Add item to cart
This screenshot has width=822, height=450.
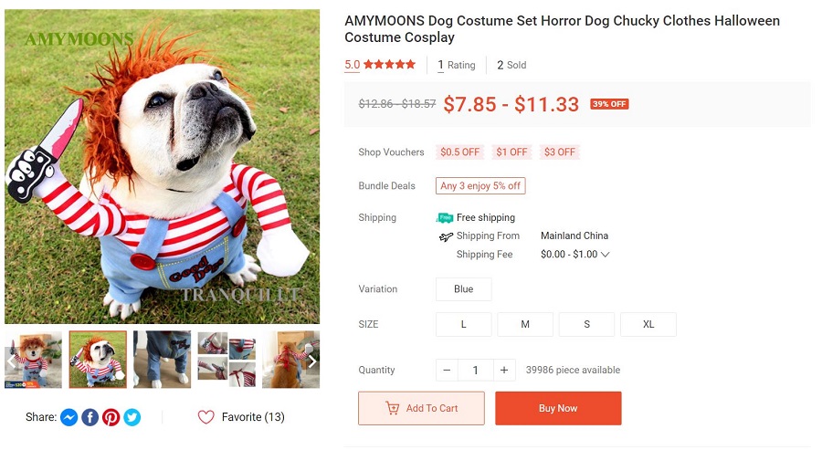421,408
